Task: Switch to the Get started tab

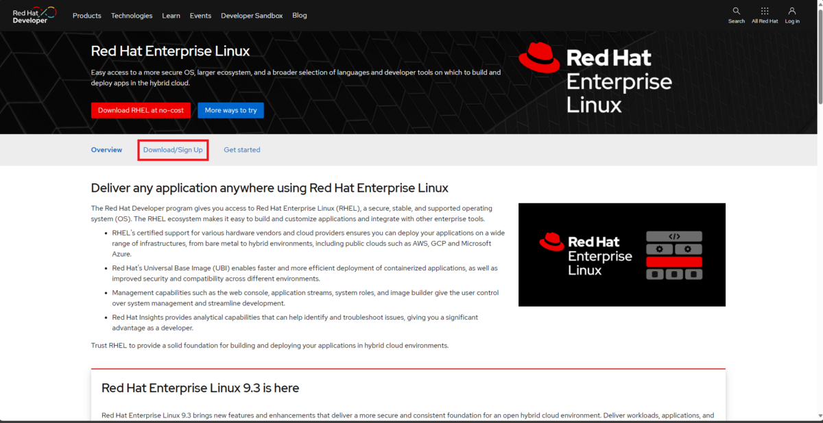Action: [x=242, y=150]
